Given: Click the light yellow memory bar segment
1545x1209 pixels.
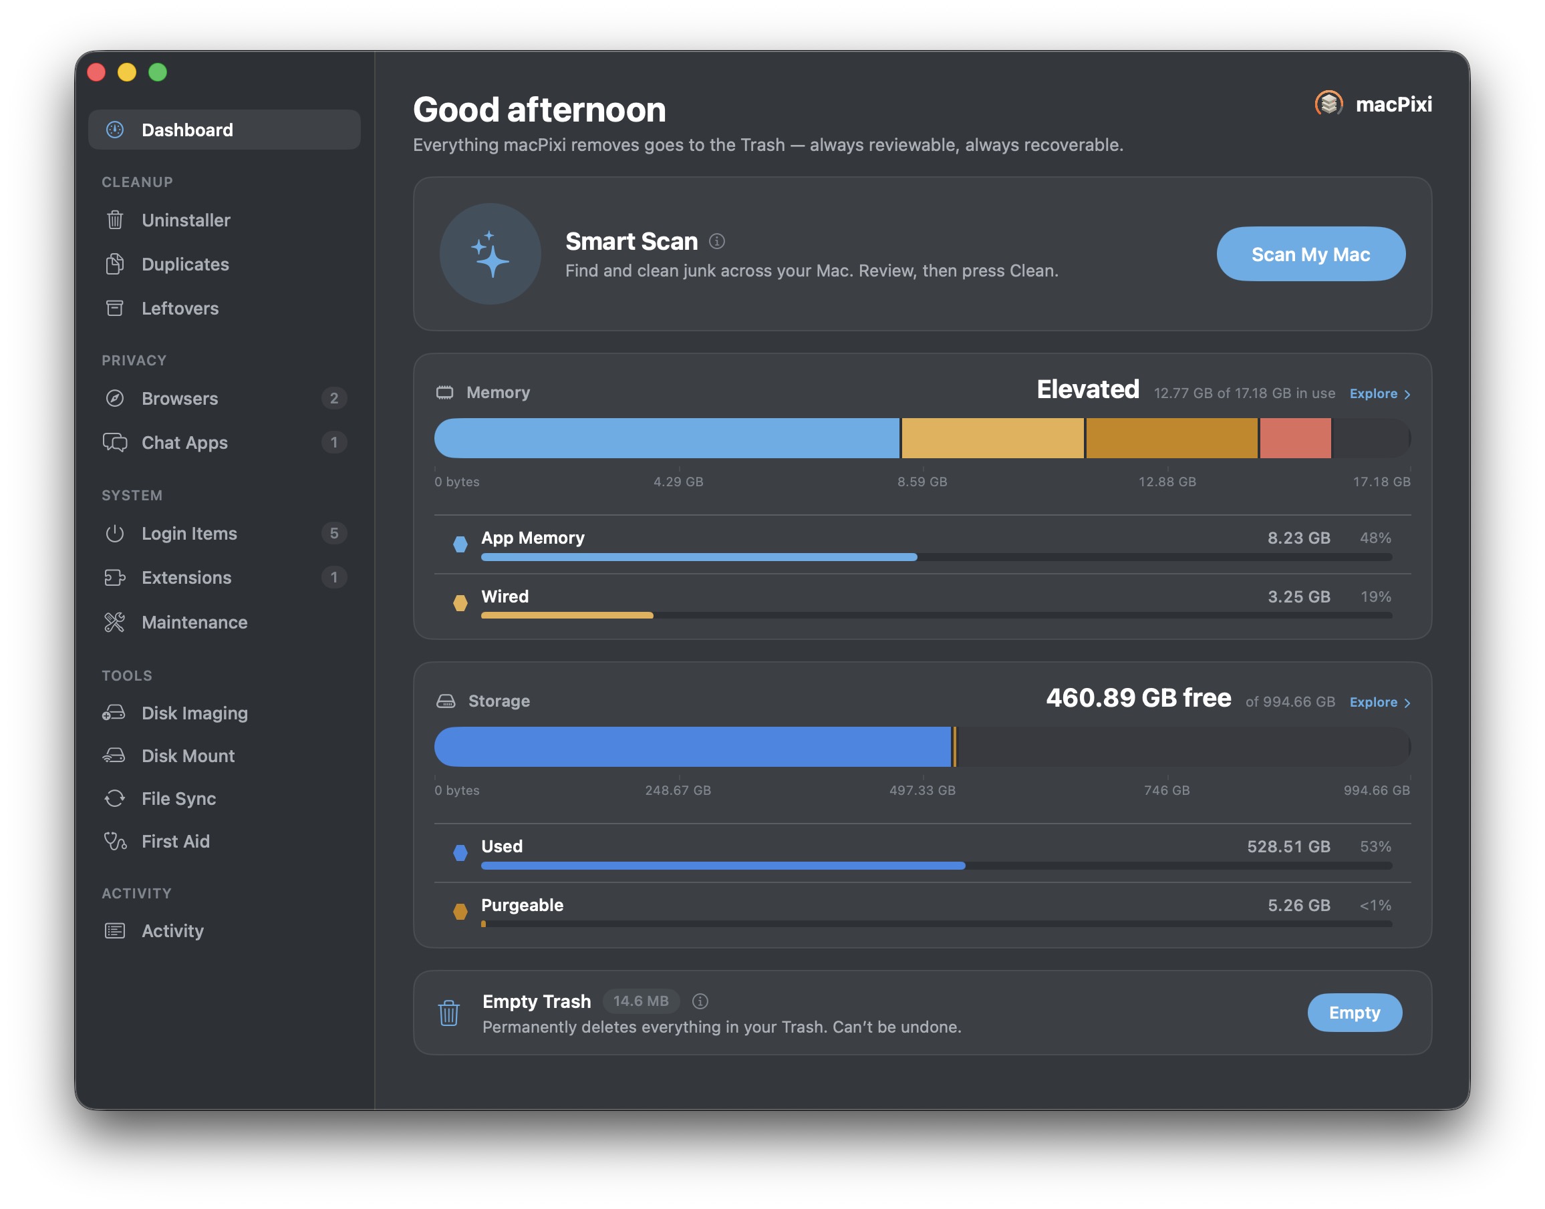Looking at the screenshot, I should pyautogui.click(x=992, y=438).
